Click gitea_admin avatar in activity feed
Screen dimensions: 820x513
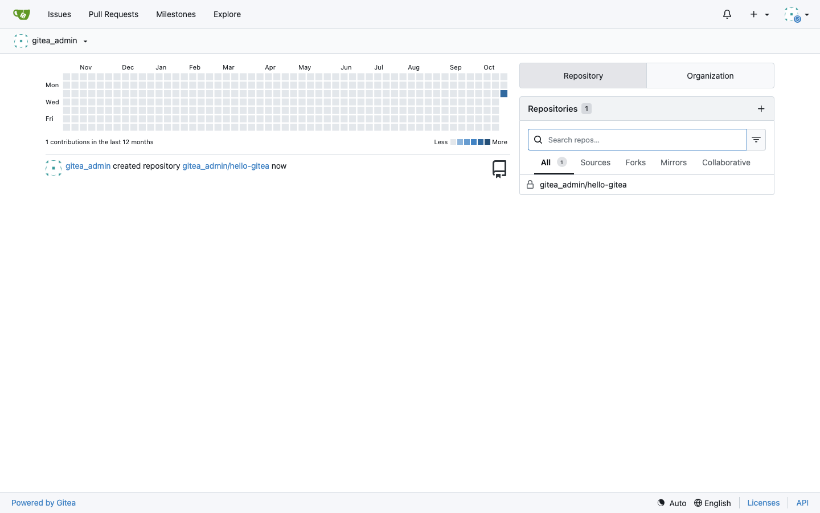coord(54,168)
